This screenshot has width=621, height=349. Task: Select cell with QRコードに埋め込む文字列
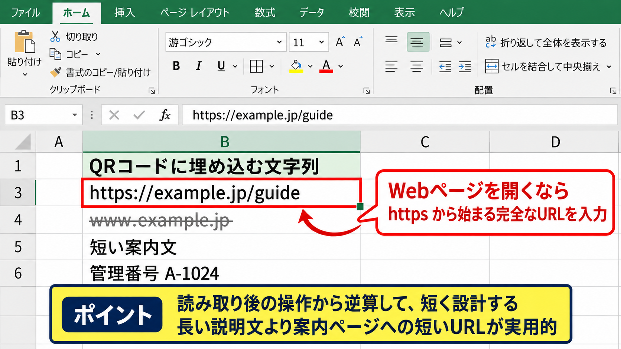click(x=221, y=166)
